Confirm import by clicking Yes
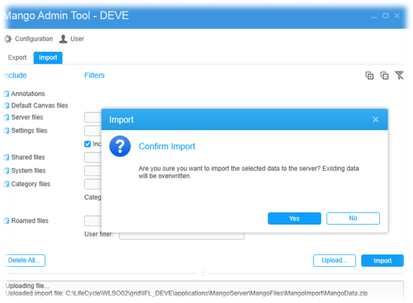This screenshot has height=303, width=413. 294,218
